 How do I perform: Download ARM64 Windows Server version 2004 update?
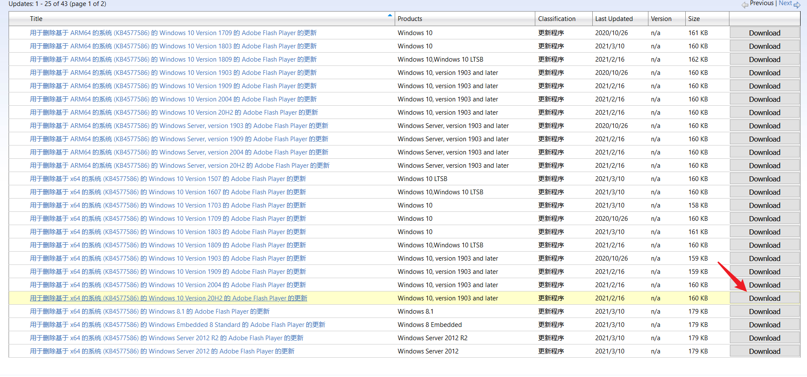coord(765,152)
